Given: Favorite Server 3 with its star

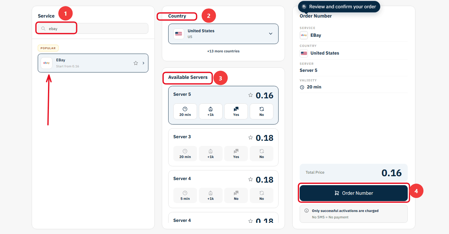Looking at the screenshot, I should 250,137.
